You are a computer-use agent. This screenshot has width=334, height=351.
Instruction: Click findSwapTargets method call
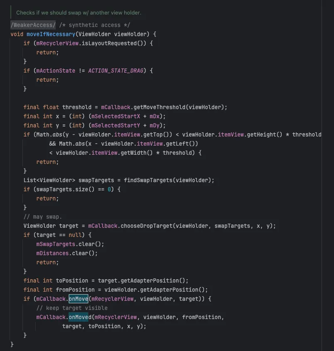tap(148, 180)
